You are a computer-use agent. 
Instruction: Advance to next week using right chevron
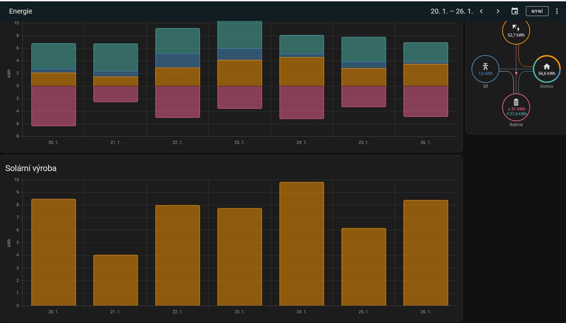[x=498, y=11]
